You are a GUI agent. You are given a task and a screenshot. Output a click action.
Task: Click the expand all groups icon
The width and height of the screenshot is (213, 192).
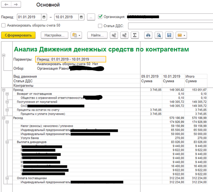[x=124, y=35]
